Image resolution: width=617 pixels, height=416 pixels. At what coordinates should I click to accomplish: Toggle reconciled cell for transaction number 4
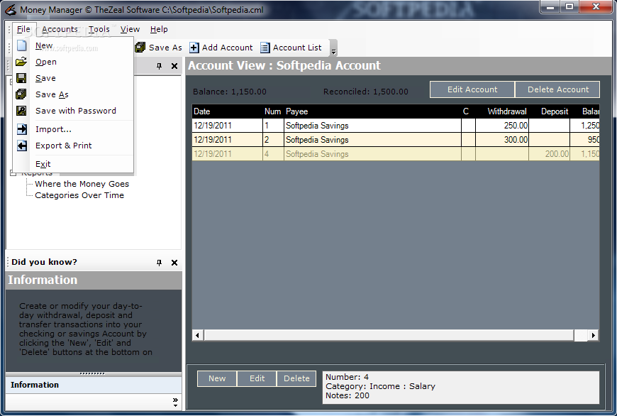coord(468,154)
